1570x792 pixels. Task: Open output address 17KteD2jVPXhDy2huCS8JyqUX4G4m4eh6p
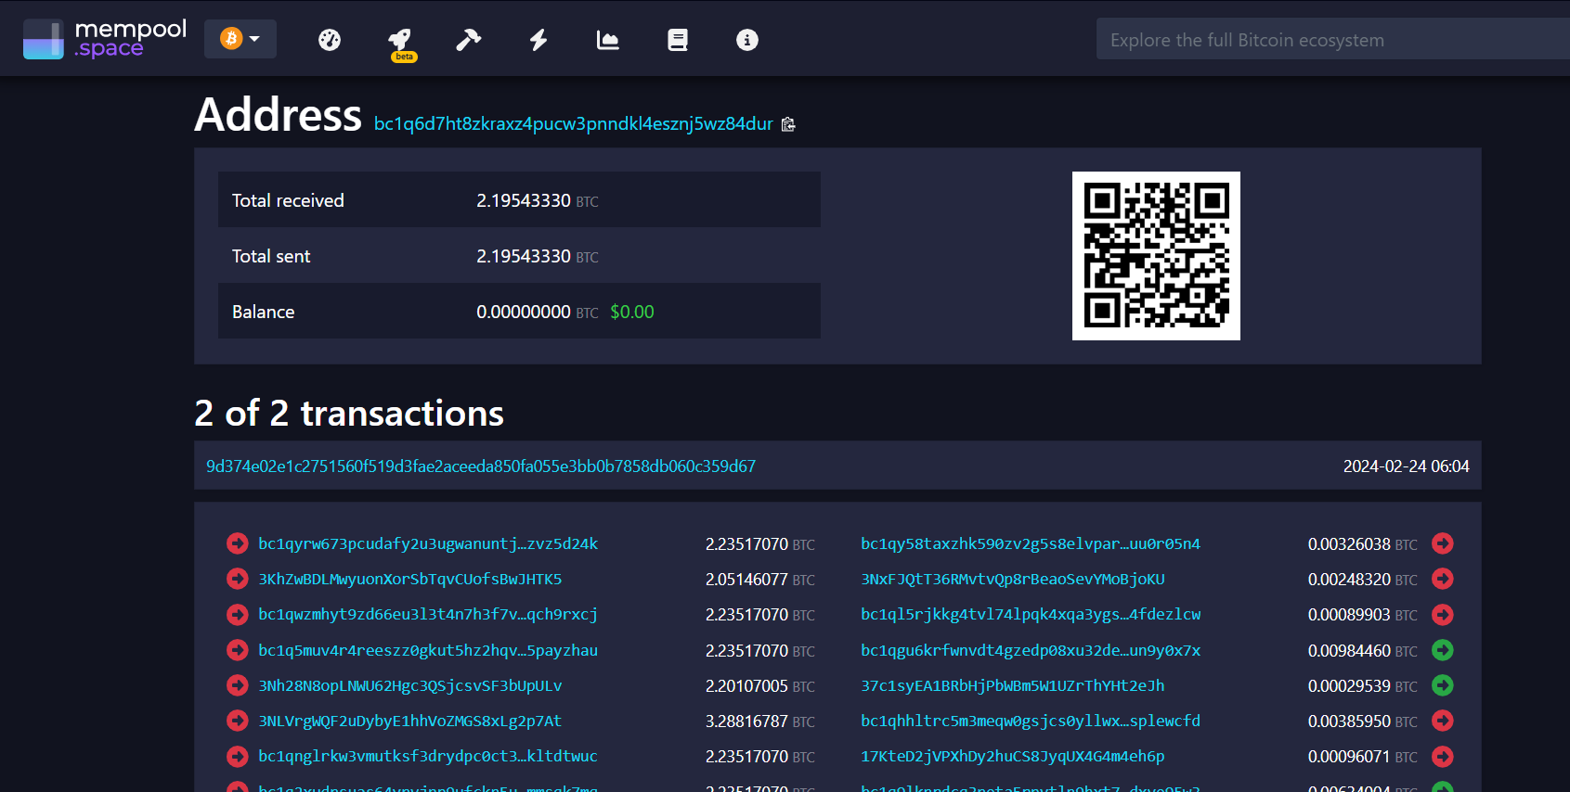click(1012, 757)
